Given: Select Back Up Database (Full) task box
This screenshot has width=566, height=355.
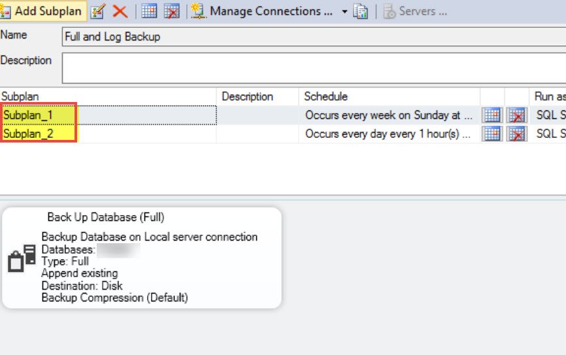Looking at the screenshot, I should coord(141,258).
